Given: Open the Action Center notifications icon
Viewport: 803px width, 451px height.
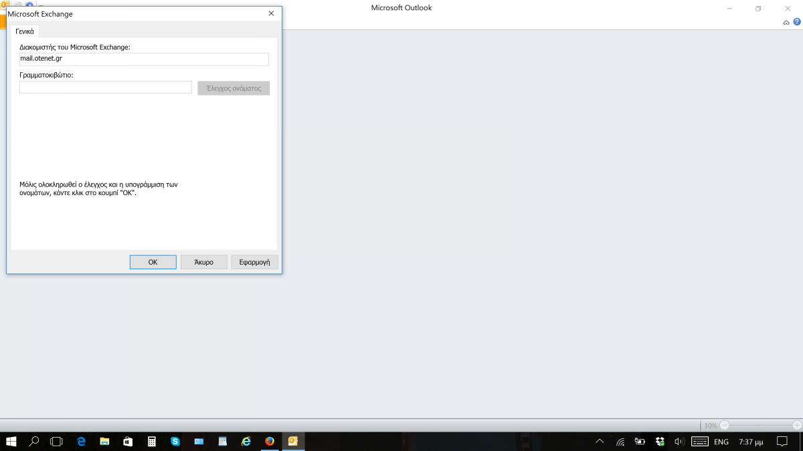Looking at the screenshot, I should tap(782, 442).
